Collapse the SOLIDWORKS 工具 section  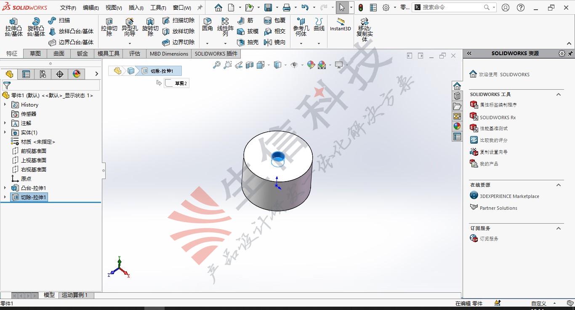559,94
